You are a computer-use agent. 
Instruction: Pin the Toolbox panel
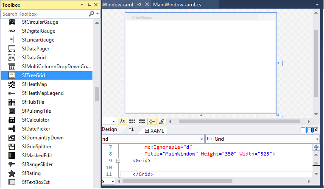click(x=89, y=5)
